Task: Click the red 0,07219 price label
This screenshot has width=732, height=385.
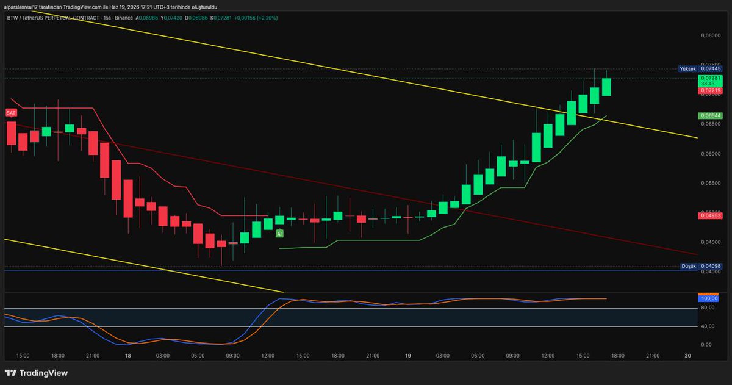Action: pyautogui.click(x=711, y=90)
